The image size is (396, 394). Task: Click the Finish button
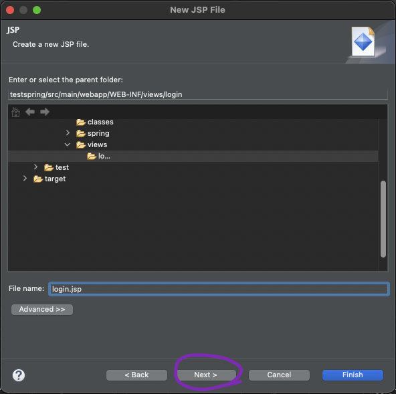tap(353, 375)
